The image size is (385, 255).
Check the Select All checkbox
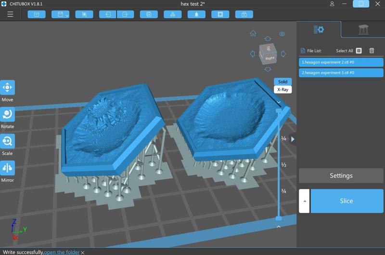359,51
